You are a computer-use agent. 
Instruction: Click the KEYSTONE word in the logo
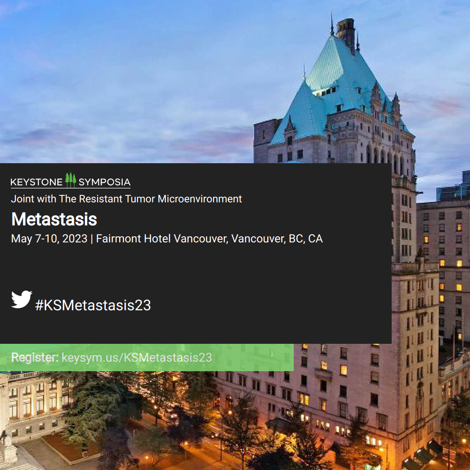(x=37, y=182)
